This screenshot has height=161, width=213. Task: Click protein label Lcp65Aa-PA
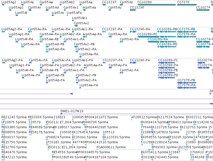click(x=89, y=85)
